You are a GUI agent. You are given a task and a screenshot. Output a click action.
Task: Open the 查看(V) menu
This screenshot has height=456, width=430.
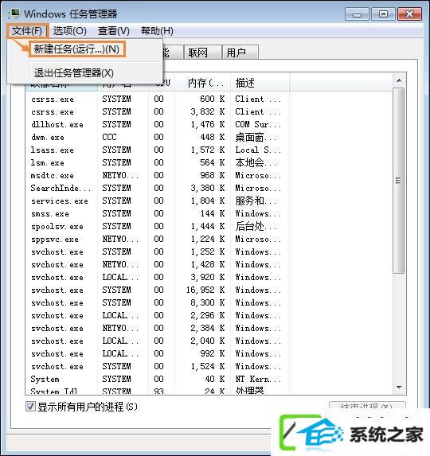[114, 31]
